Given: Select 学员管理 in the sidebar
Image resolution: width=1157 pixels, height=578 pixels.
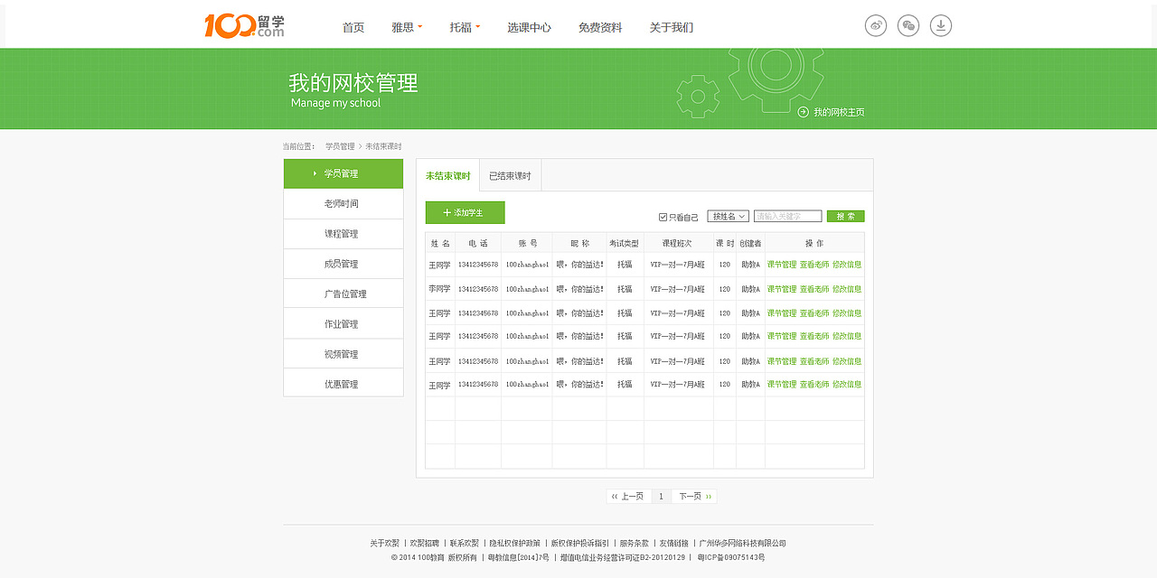Looking at the screenshot, I should click(343, 173).
